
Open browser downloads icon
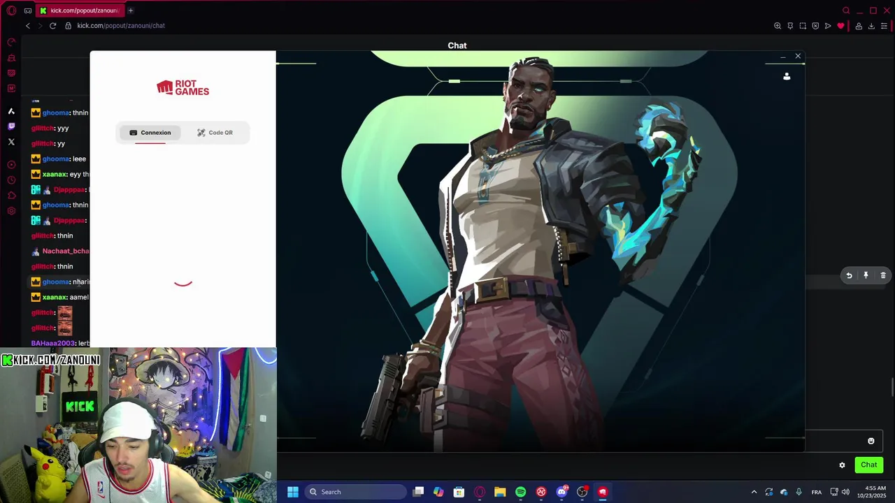pos(871,26)
